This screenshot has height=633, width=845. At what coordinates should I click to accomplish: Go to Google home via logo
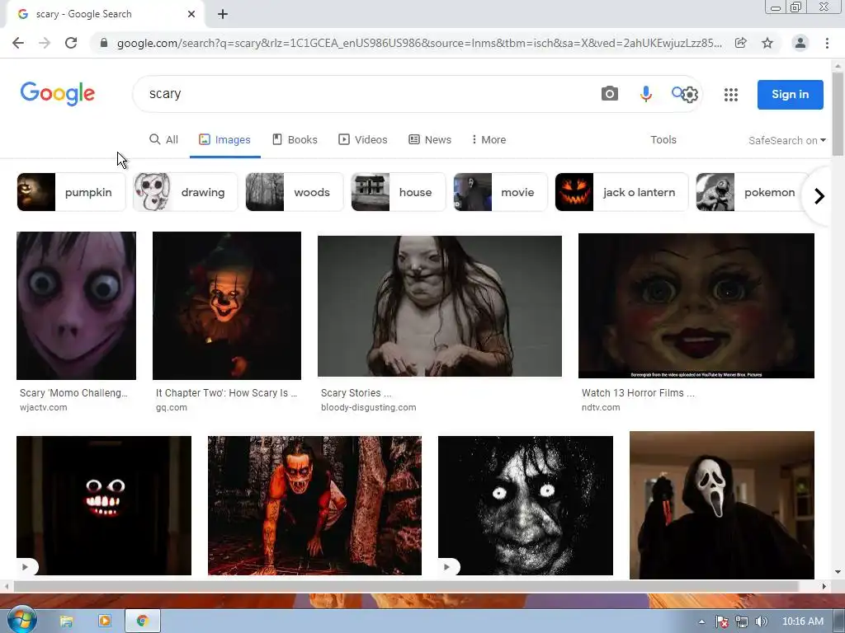(58, 94)
